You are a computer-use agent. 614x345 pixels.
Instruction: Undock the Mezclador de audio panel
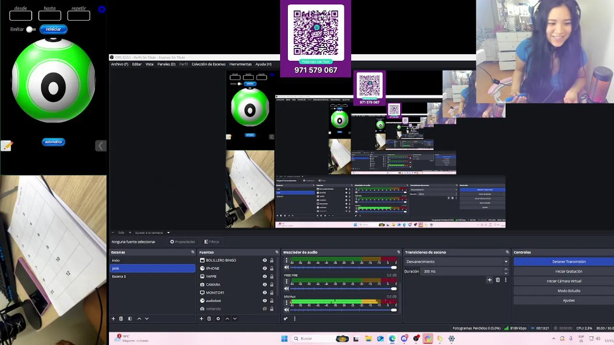tap(399, 252)
